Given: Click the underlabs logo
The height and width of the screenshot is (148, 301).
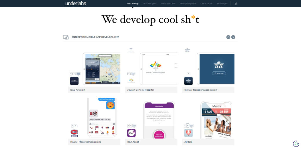Looking at the screenshot, I should pyautogui.click(x=76, y=4).
